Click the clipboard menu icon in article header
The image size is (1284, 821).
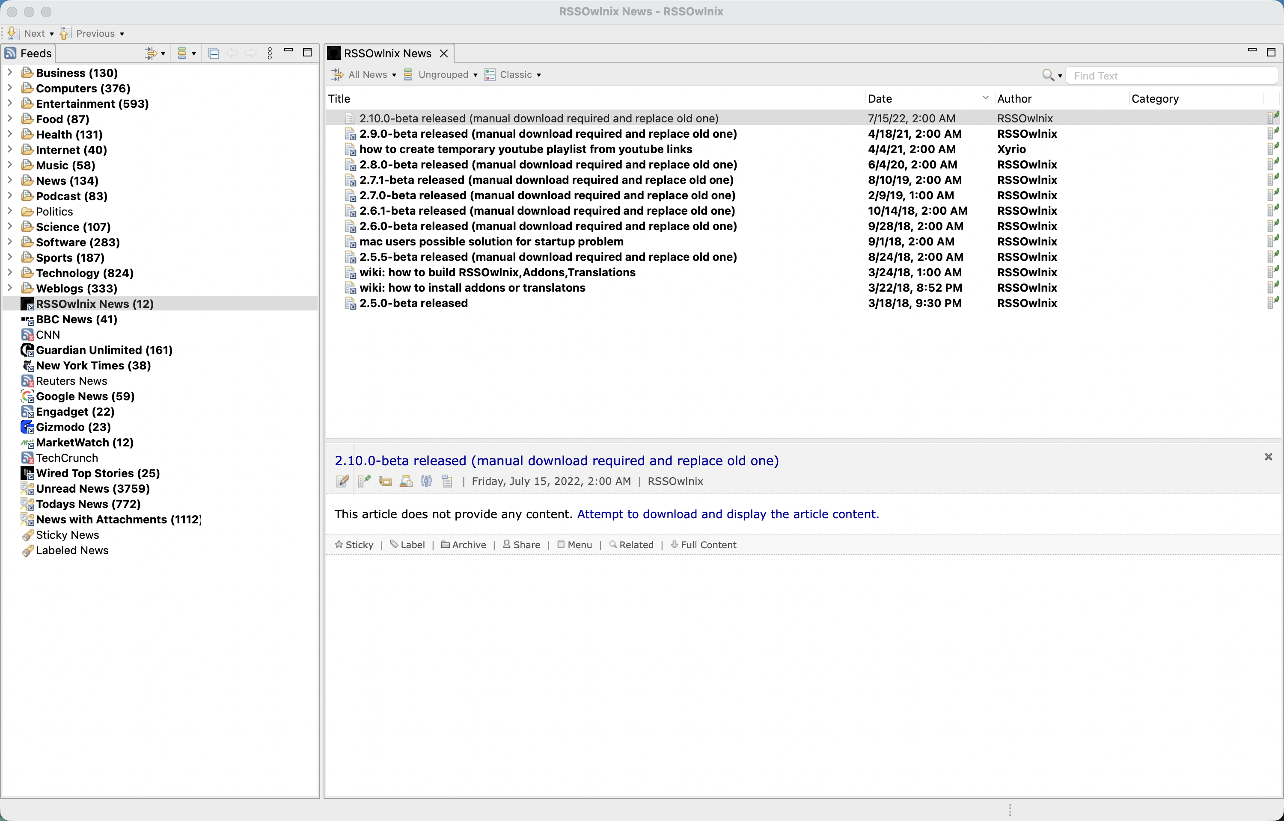(x=447, y=481)
